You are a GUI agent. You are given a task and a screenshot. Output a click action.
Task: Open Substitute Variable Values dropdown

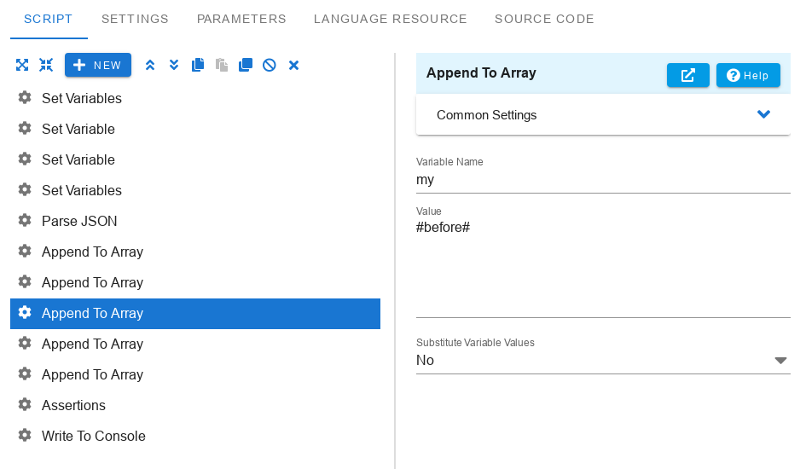click(602, 361)
